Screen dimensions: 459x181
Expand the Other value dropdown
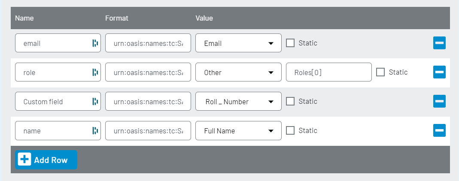coord(238,72)
